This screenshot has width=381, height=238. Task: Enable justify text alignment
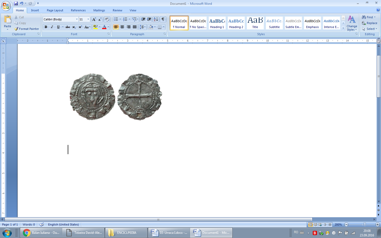(135, 27)
